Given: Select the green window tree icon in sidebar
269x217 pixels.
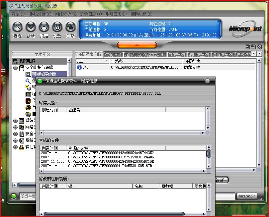Looking at the screenshot, I should 28,94.
